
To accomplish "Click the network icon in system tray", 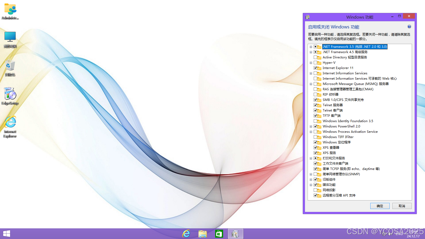I will click(x=384, y=234).
